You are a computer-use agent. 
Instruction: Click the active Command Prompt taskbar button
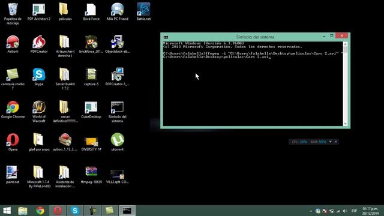point(127,211)
